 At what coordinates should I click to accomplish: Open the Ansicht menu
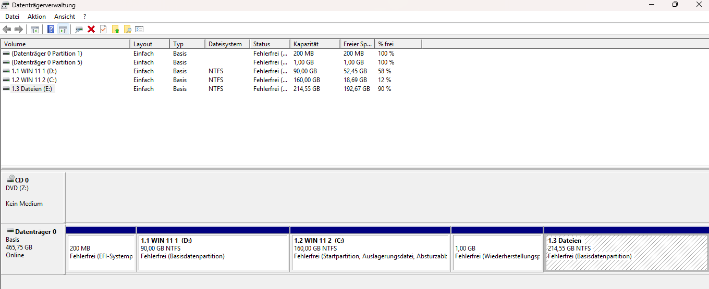click(x=65, y=17)
